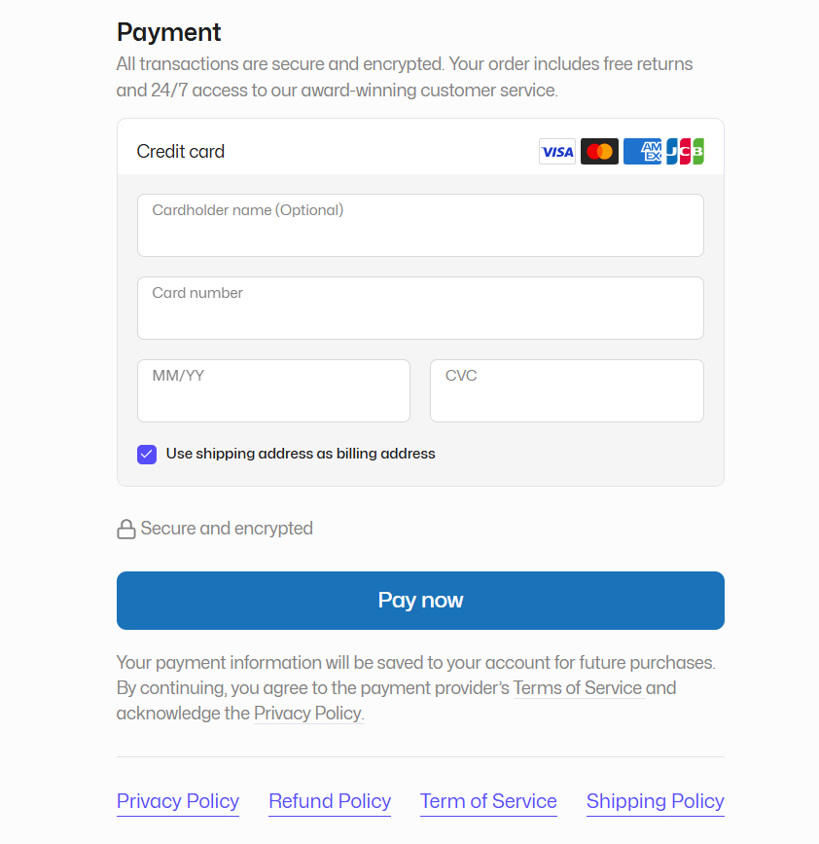819x844 pixels.
Task: Click the Payment heading
Action: pyautogui.click(x=168, y=32)
